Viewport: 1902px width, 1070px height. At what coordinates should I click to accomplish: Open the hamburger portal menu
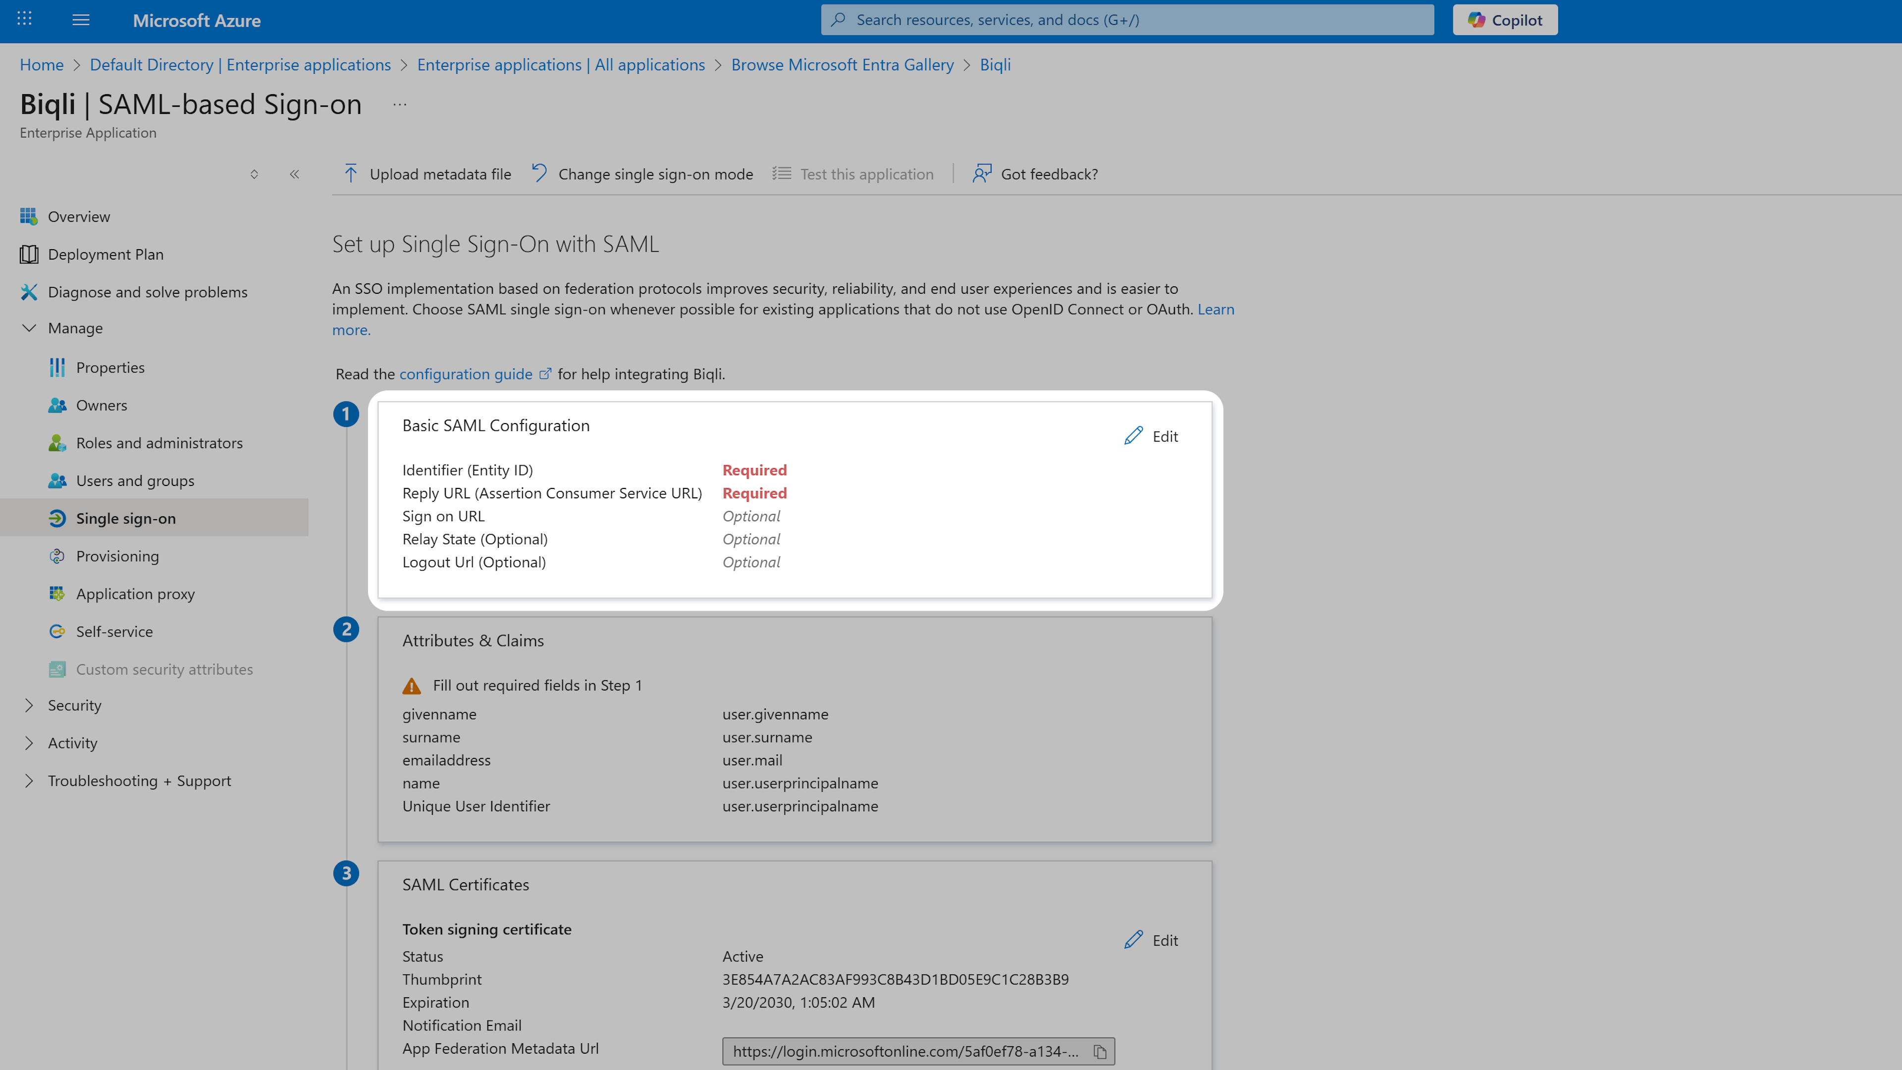tap(81, 20)
